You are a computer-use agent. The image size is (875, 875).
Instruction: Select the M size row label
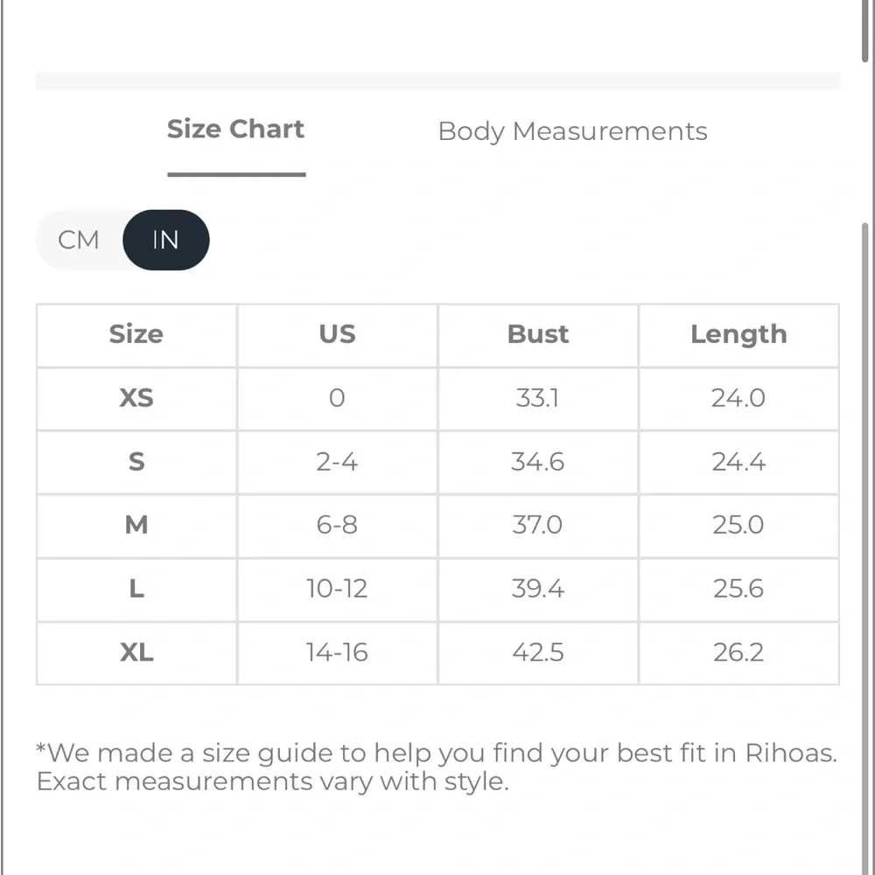pyautogui.click(x=136, y=525)
